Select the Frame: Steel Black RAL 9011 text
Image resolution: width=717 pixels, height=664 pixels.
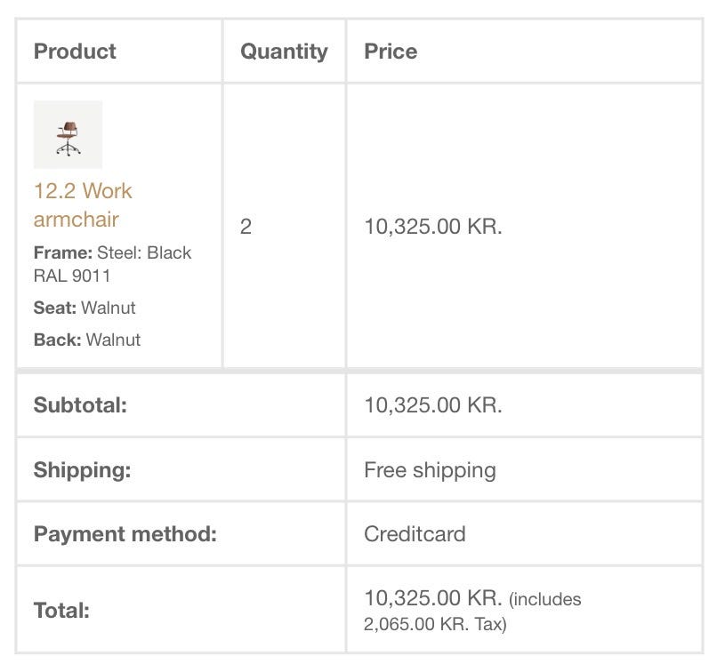click(x=112, y=264)
